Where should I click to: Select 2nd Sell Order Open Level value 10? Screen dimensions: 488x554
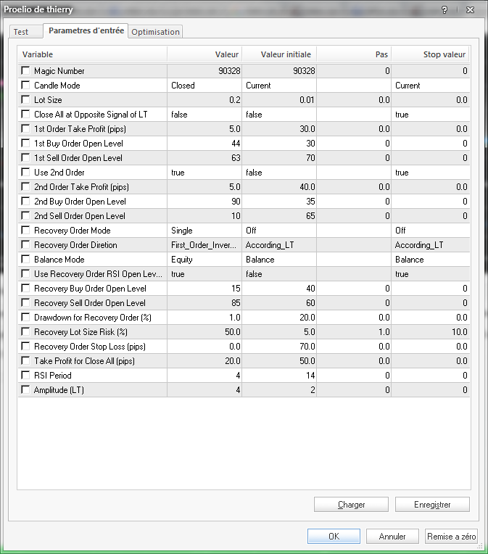(x=204, y=216)
